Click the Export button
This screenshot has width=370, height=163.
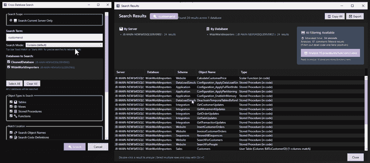click(x=355, y=16)
